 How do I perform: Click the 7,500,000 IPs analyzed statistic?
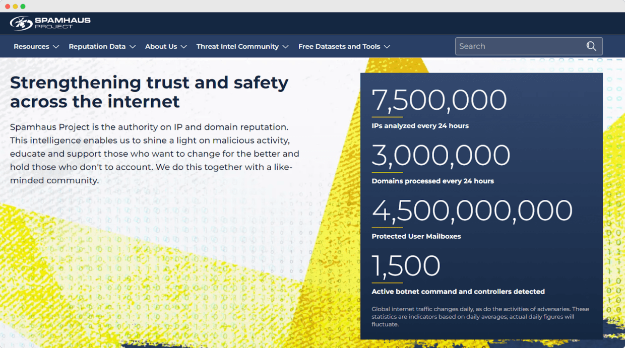point(439,100)
